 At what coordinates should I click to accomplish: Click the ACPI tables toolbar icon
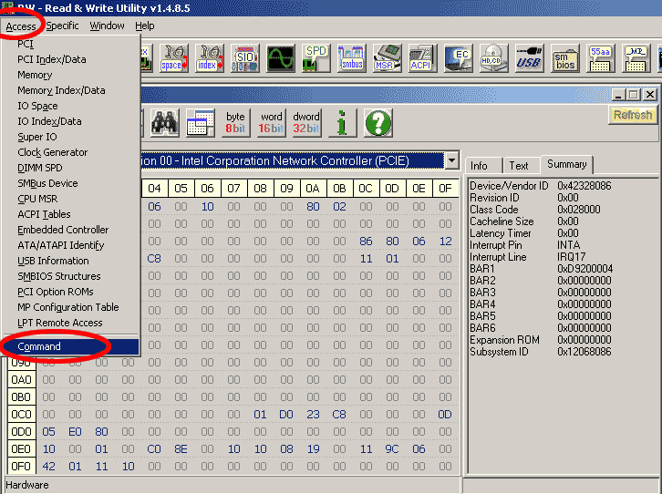[422, 58]
